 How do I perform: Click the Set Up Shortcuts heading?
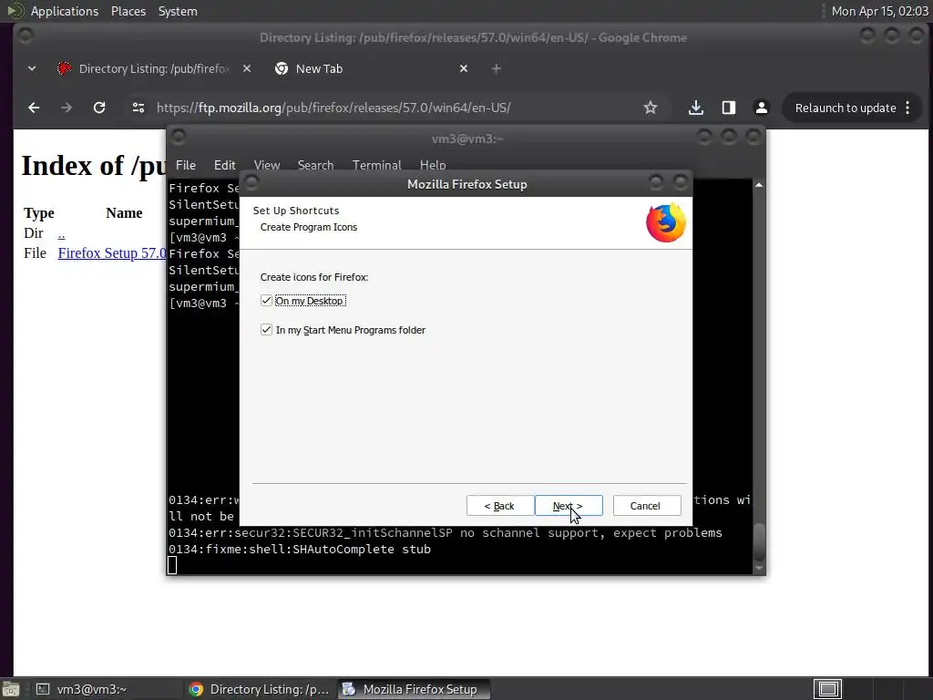click(x=296, y=211)
